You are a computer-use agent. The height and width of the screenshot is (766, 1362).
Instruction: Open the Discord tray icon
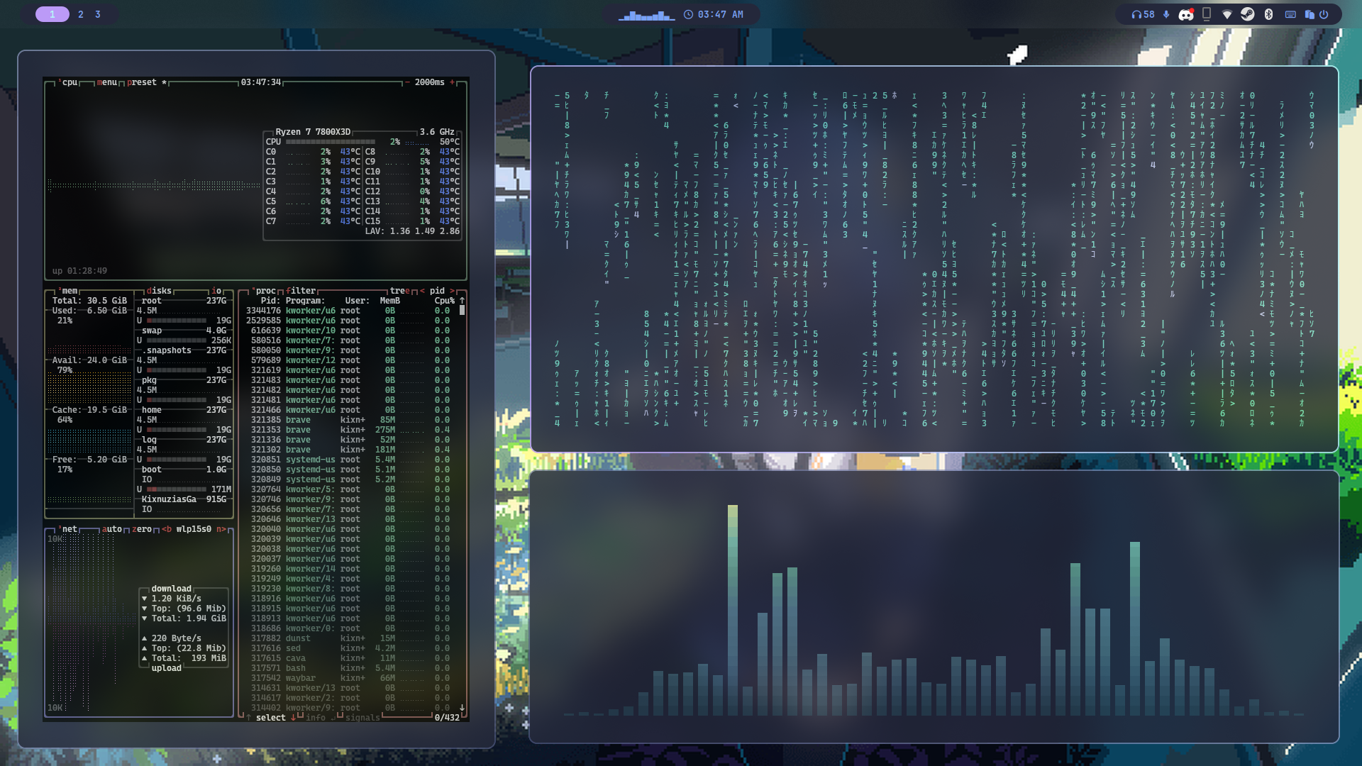tap(1185, 14)
